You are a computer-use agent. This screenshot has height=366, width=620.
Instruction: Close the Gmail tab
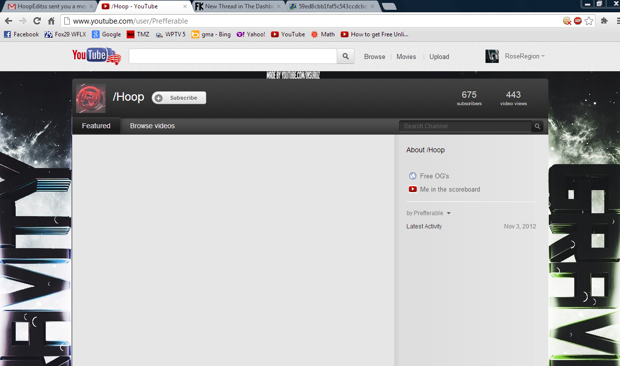pos(91,6)
